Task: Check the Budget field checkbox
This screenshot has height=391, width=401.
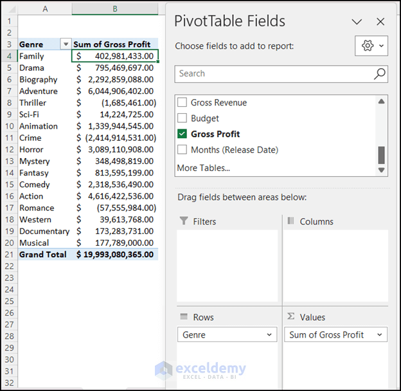Action: click(182, 118)
